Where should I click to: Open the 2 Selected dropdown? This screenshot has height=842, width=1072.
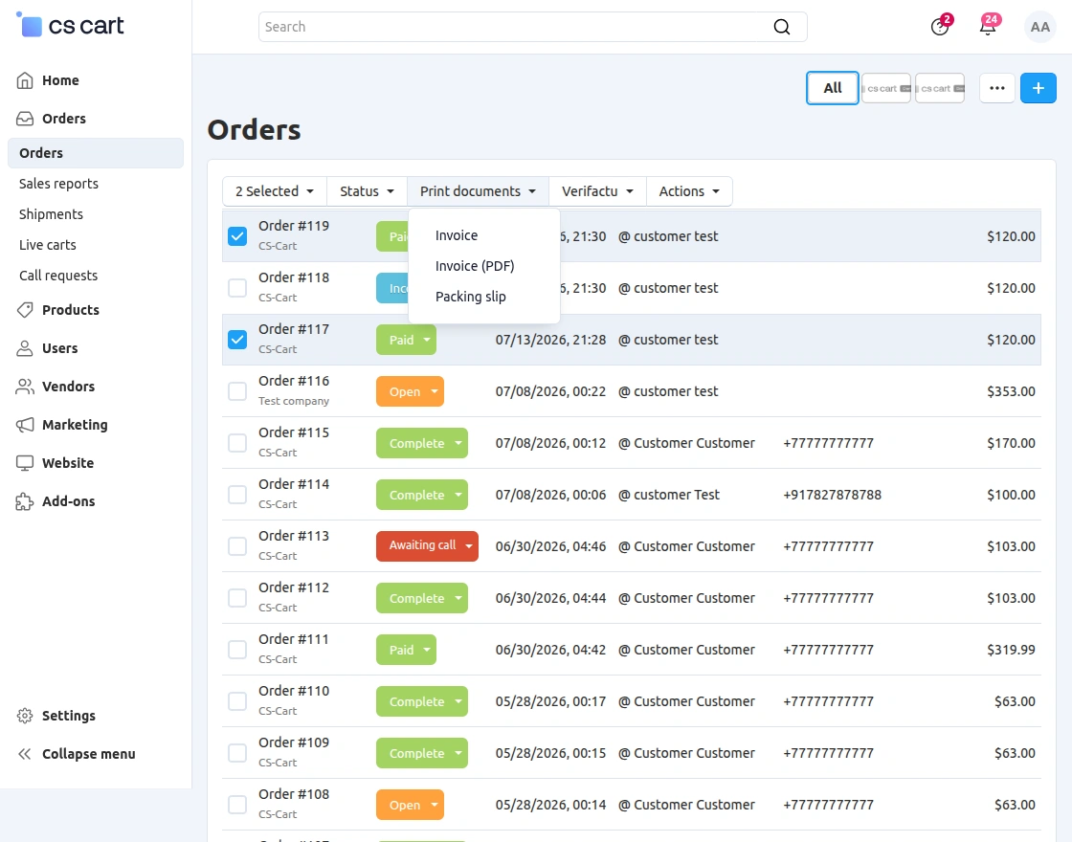coord(274,191)
